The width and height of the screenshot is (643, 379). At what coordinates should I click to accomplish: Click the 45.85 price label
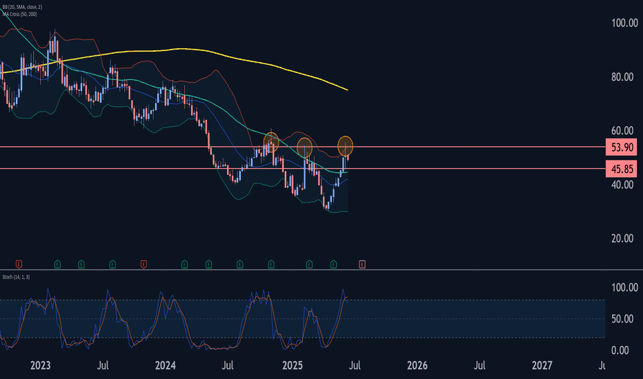(621, 169)
